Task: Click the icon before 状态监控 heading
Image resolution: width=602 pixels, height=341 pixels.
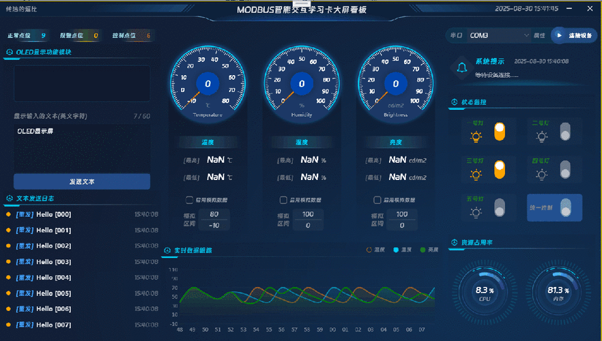Action: 454,102
